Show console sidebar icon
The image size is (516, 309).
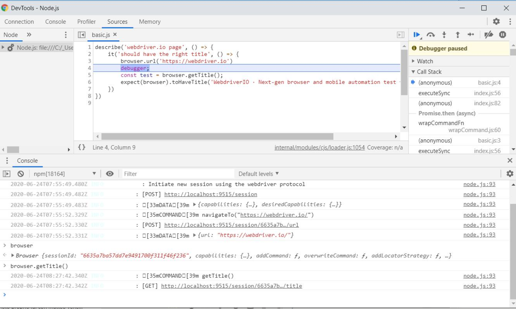7,174
